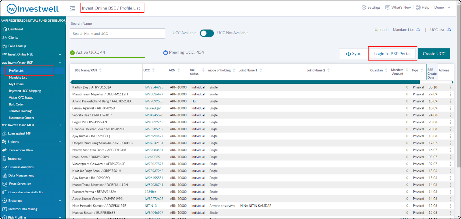The width and height of the screenshot is (461, 219).
Task: Click Comprehensive Portfolio icon
Action: pos(5,192)
